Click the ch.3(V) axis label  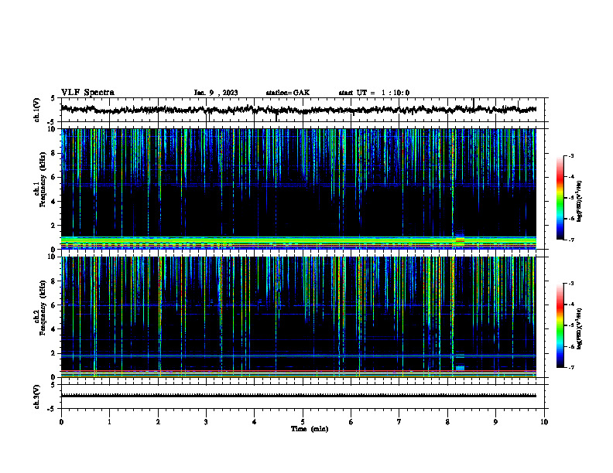tap(37, 397)
